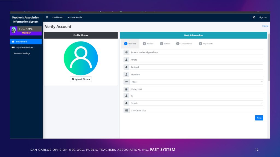Viewport: 280px width, 157px height.
Task: Click the money icon beside My Contributions
Action: tap(13, 47)
